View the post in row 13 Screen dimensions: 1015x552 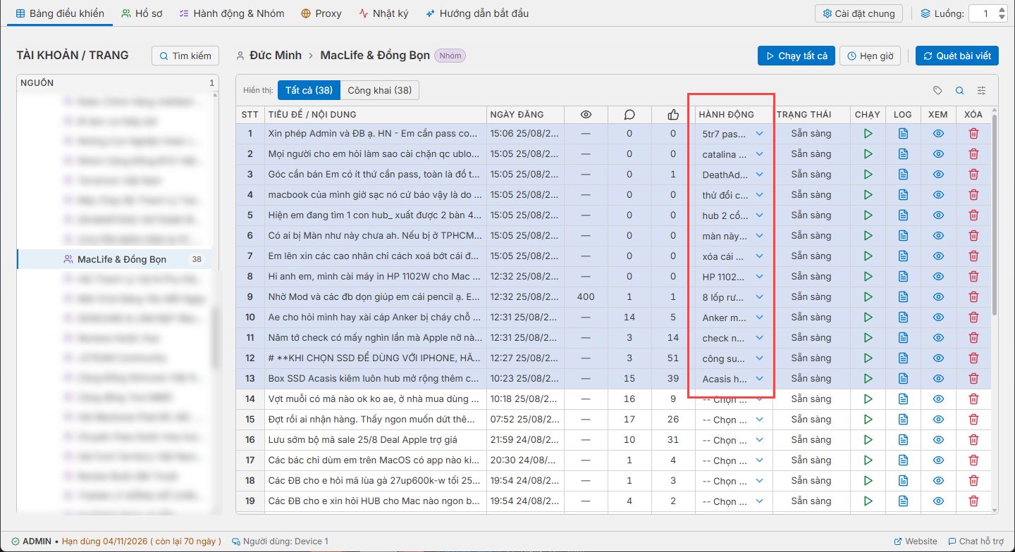click(x=938, y=379)
